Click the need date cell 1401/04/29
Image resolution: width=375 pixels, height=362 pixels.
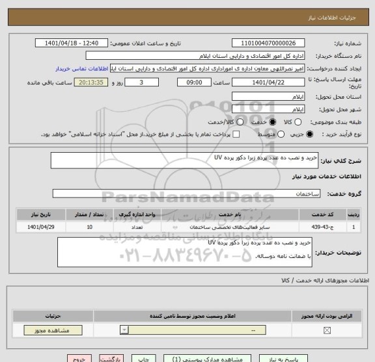pyautogui.click(x=41, y=227)
